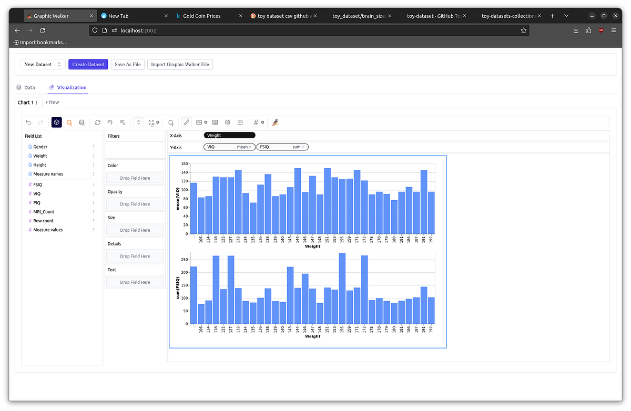Switch to toy-dataset GitHub Topics tab
The width and height of the screenshot is (631, 411).
pos(433,16)
